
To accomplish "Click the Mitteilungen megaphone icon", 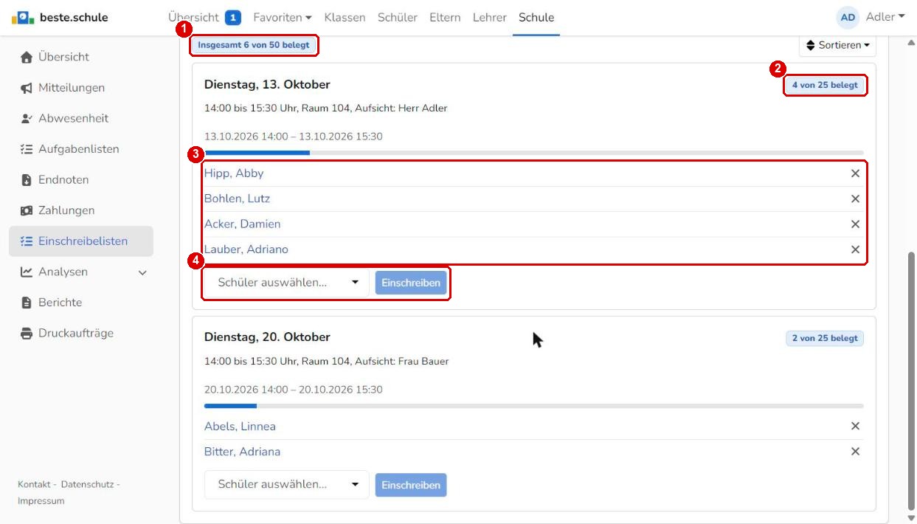I will [x=27, y=88].
